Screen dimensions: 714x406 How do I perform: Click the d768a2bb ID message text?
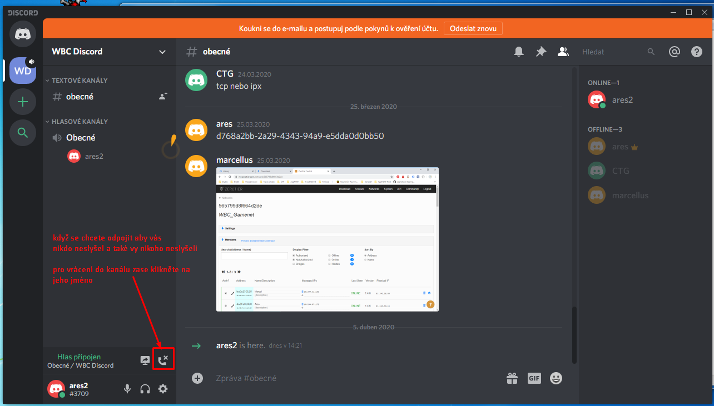pos(300,136)
